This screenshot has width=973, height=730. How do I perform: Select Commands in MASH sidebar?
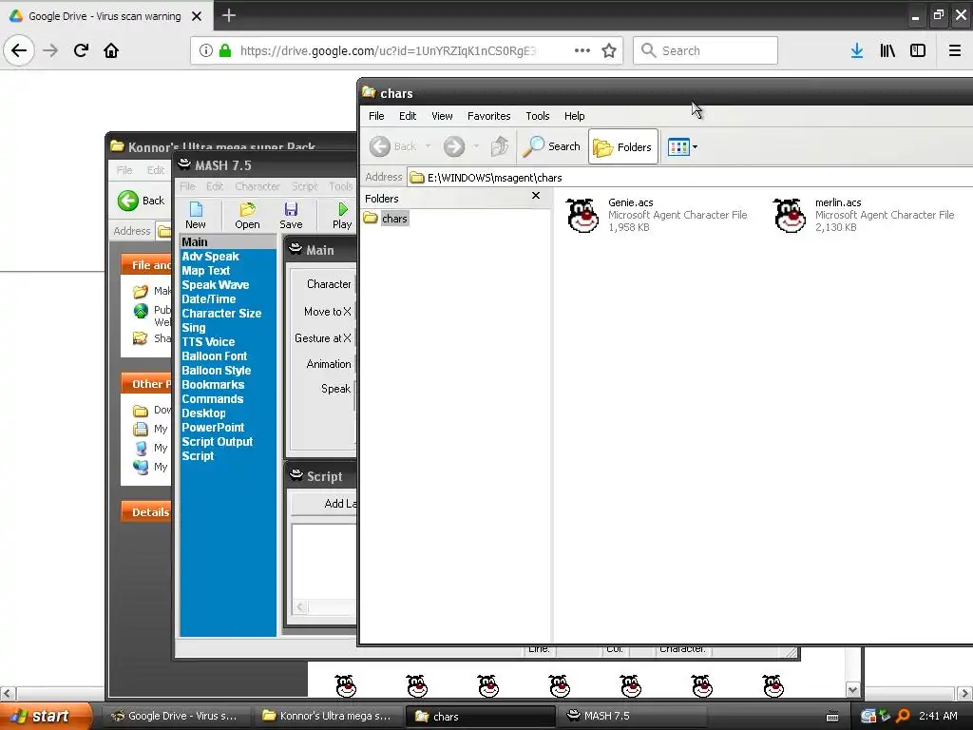pos(212,399)
